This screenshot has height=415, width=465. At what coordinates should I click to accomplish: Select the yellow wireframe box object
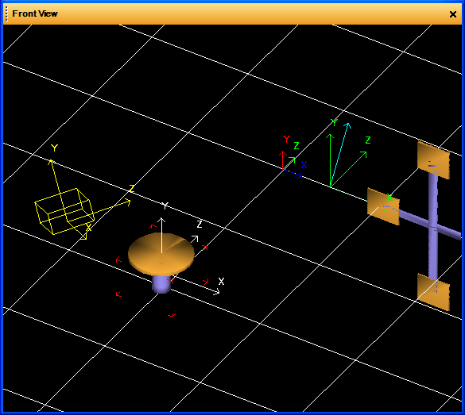tap(64, 211)
